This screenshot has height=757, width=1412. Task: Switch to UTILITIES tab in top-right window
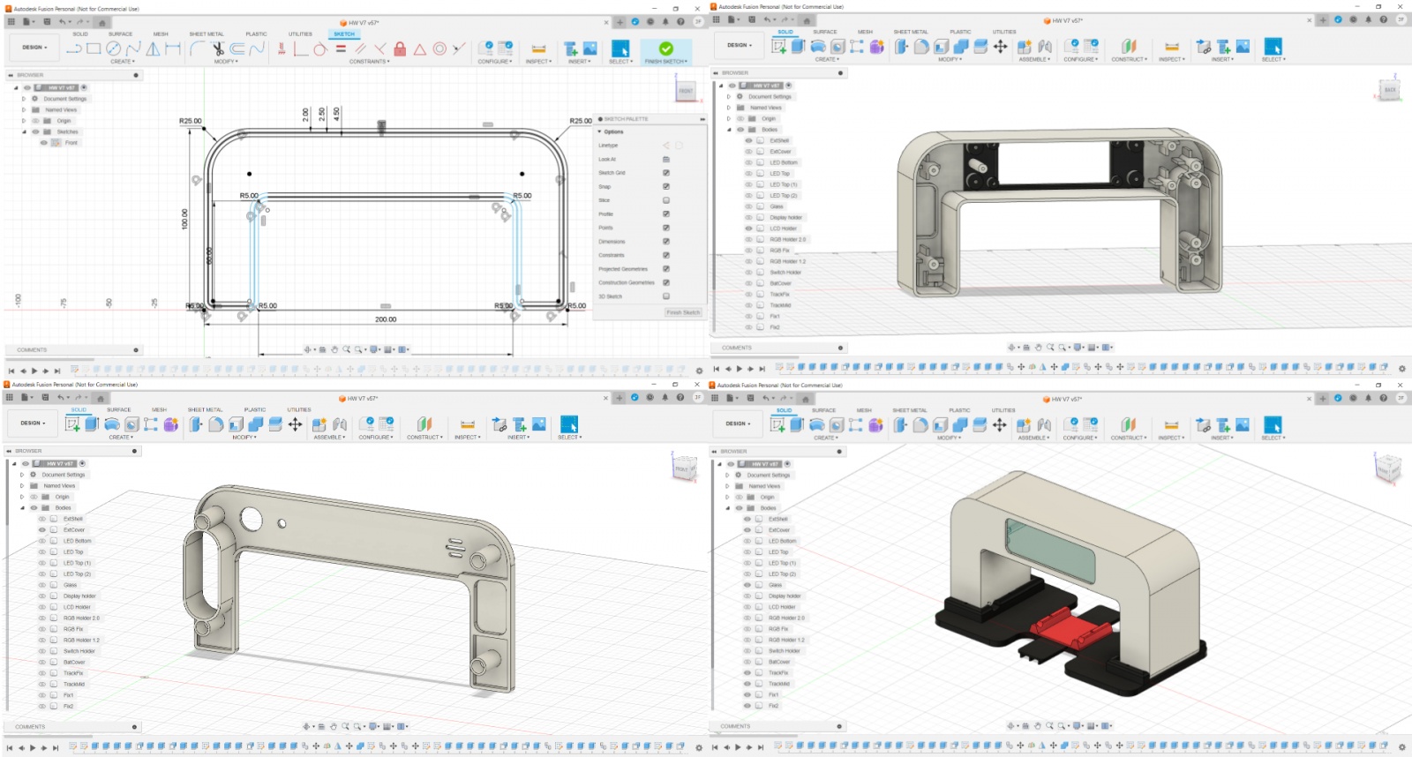click(x=1003, y=32)
